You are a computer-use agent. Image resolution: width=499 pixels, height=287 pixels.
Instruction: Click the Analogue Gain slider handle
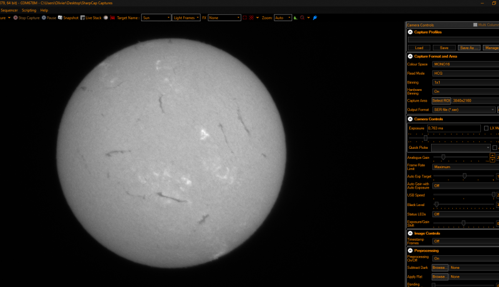pos(443,157)
